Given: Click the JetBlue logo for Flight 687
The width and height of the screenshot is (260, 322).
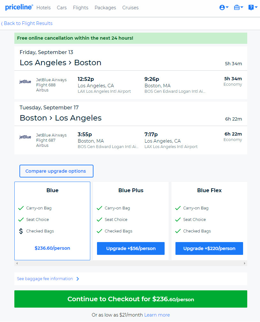Looking at the screenshot, I should (25, 137).
